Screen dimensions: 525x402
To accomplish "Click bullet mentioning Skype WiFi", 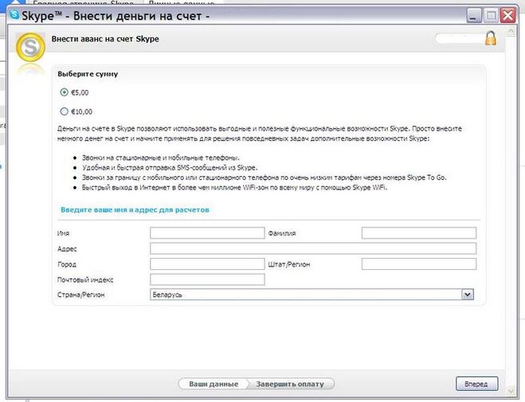I will point(234,188).
